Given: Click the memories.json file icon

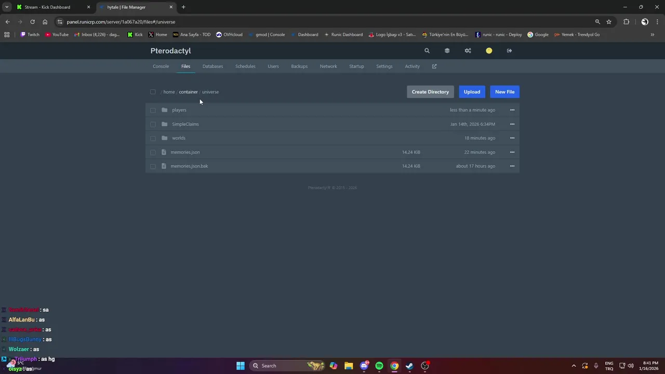Looking at the screenshot, I should click(164, 152).
